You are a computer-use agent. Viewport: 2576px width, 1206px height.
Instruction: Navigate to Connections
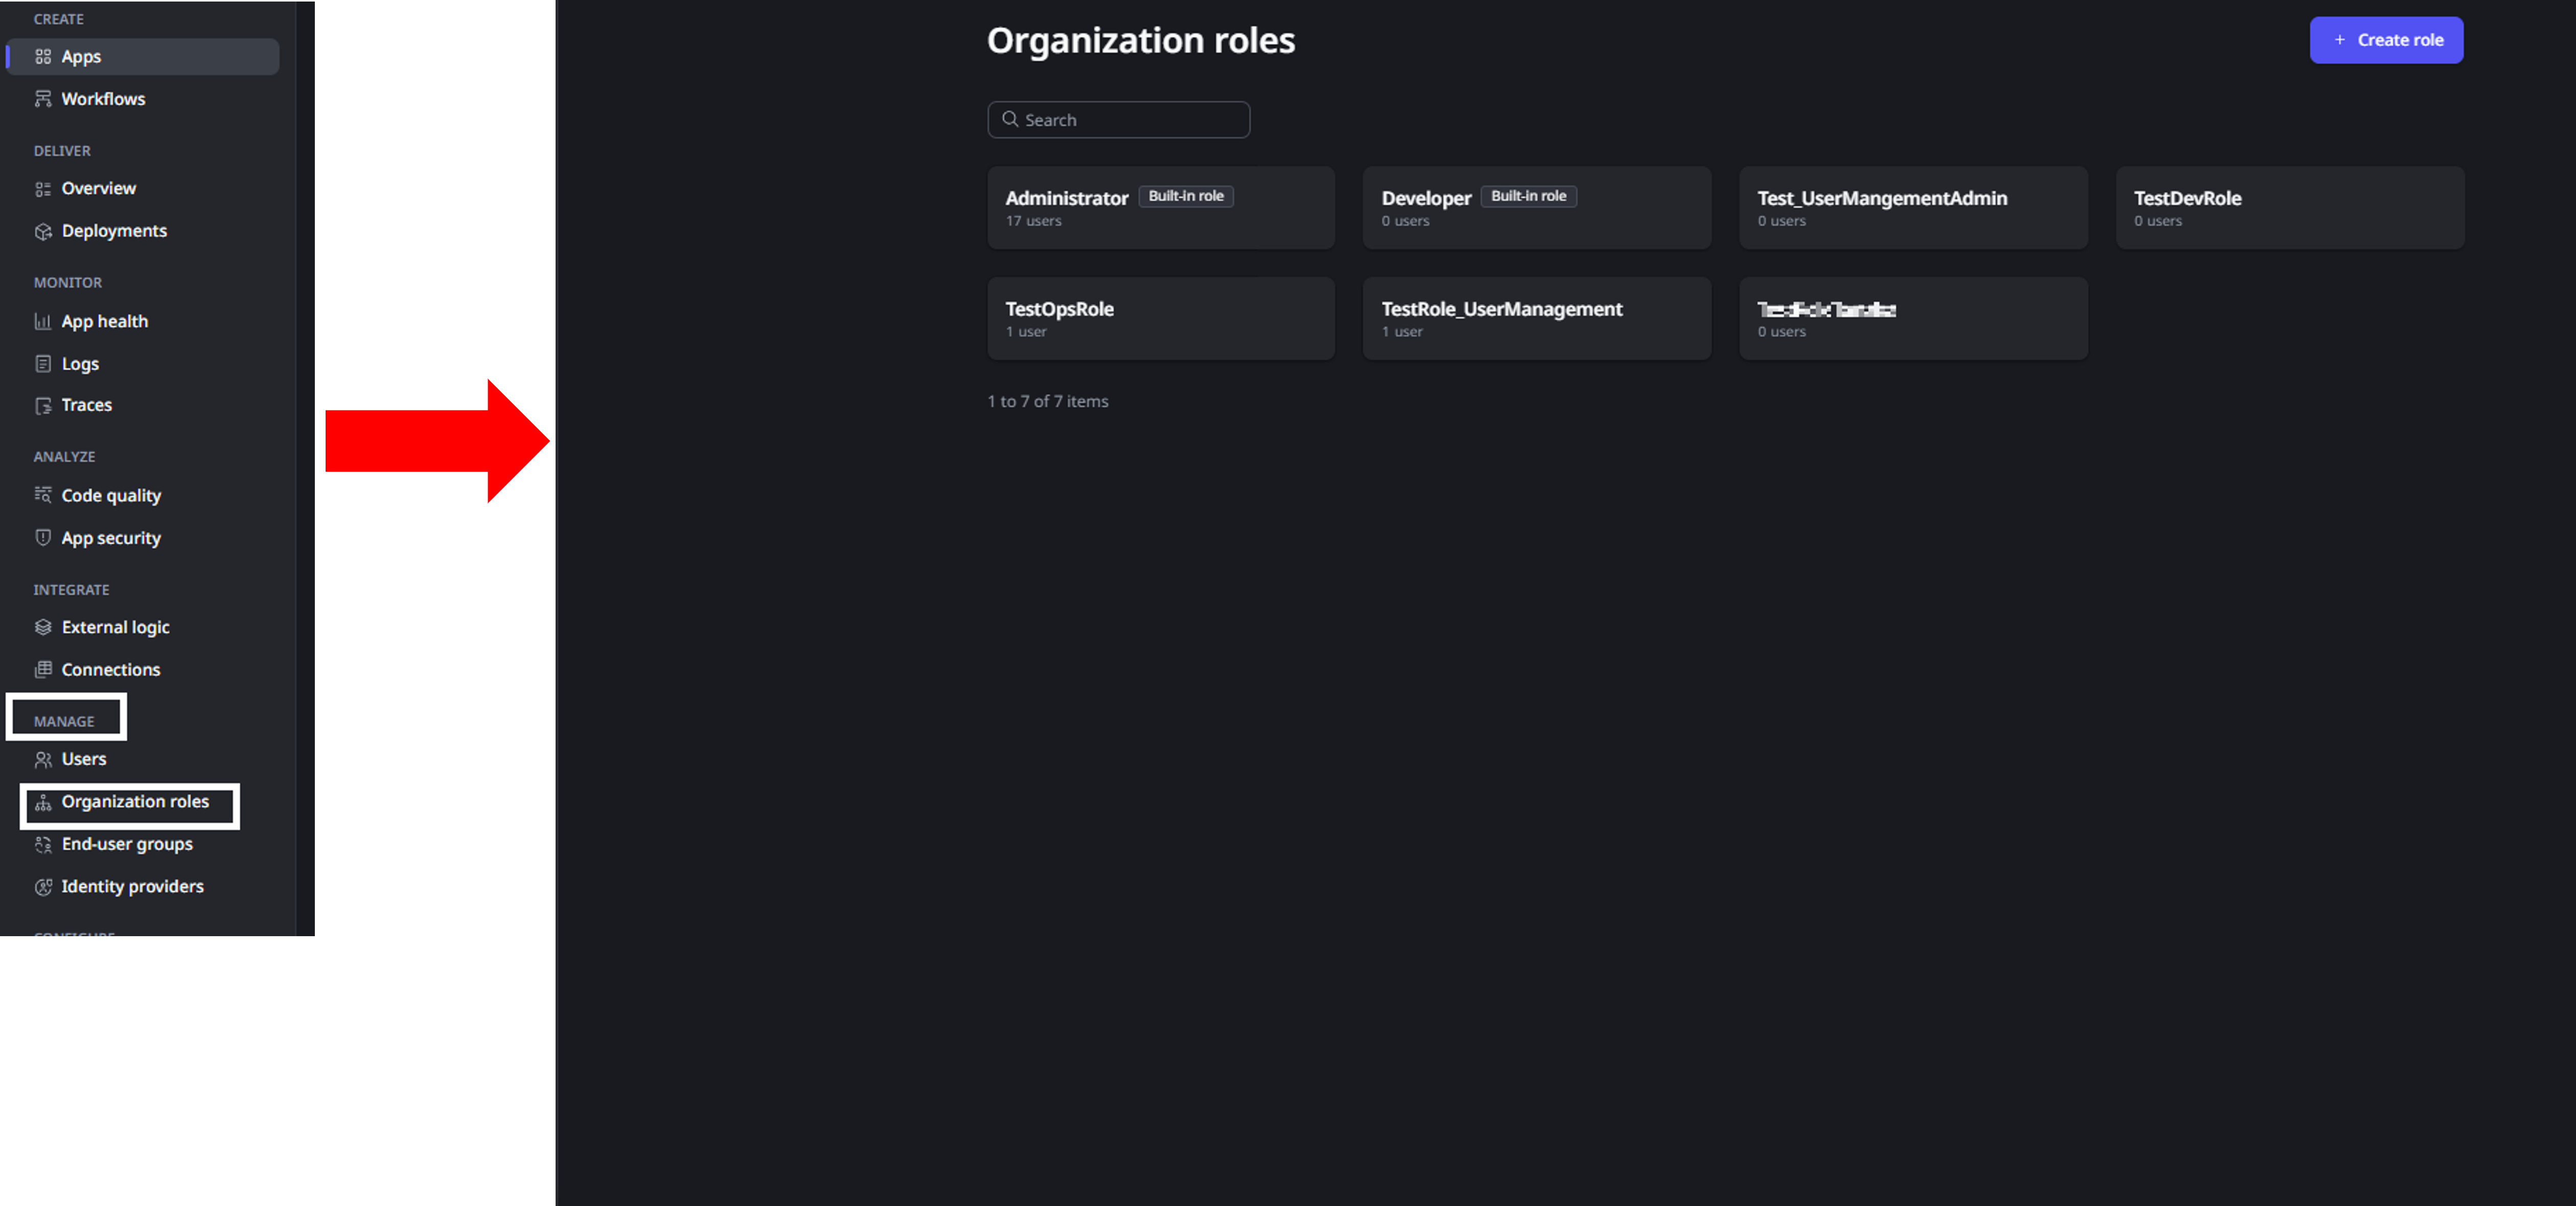tap(110, 670)
